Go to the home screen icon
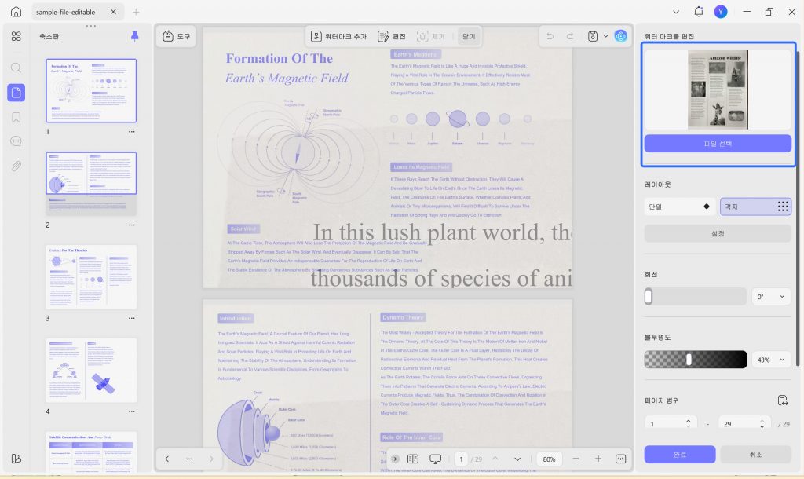 (x=16, y=12)
